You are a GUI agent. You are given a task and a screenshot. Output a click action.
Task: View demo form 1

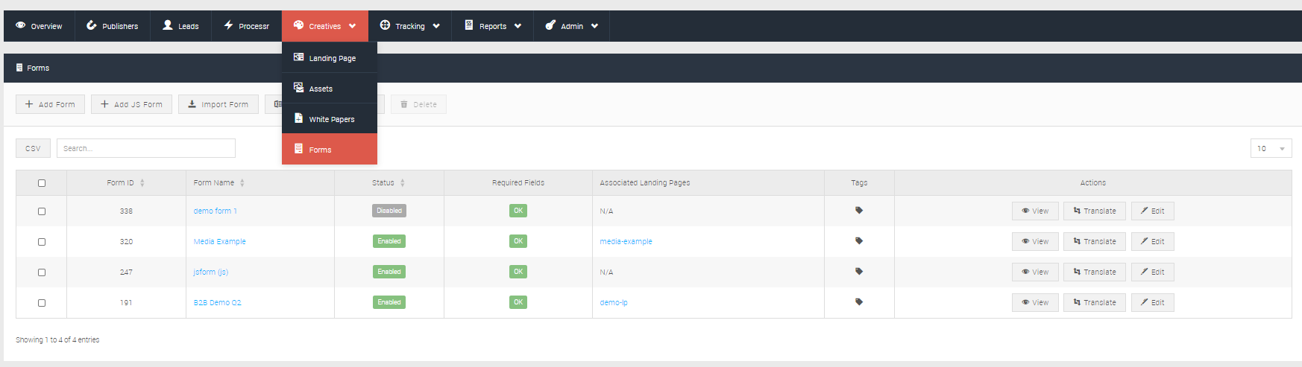point(1035,211)
